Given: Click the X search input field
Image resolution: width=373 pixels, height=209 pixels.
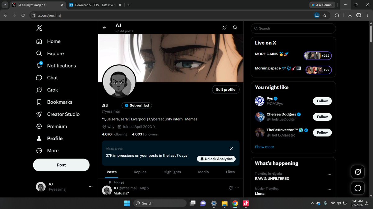Looking at the screenshot, I should pyautogui.click(x=293, y=28).
